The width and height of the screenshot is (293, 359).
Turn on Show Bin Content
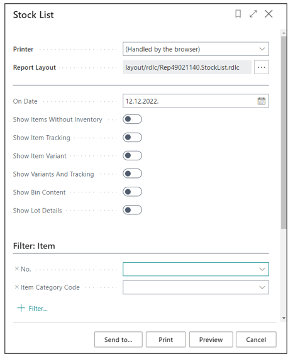132,192
